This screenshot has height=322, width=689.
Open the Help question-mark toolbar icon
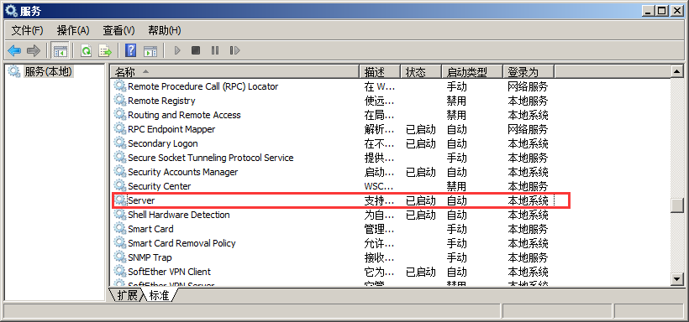(x=130, y=50)
